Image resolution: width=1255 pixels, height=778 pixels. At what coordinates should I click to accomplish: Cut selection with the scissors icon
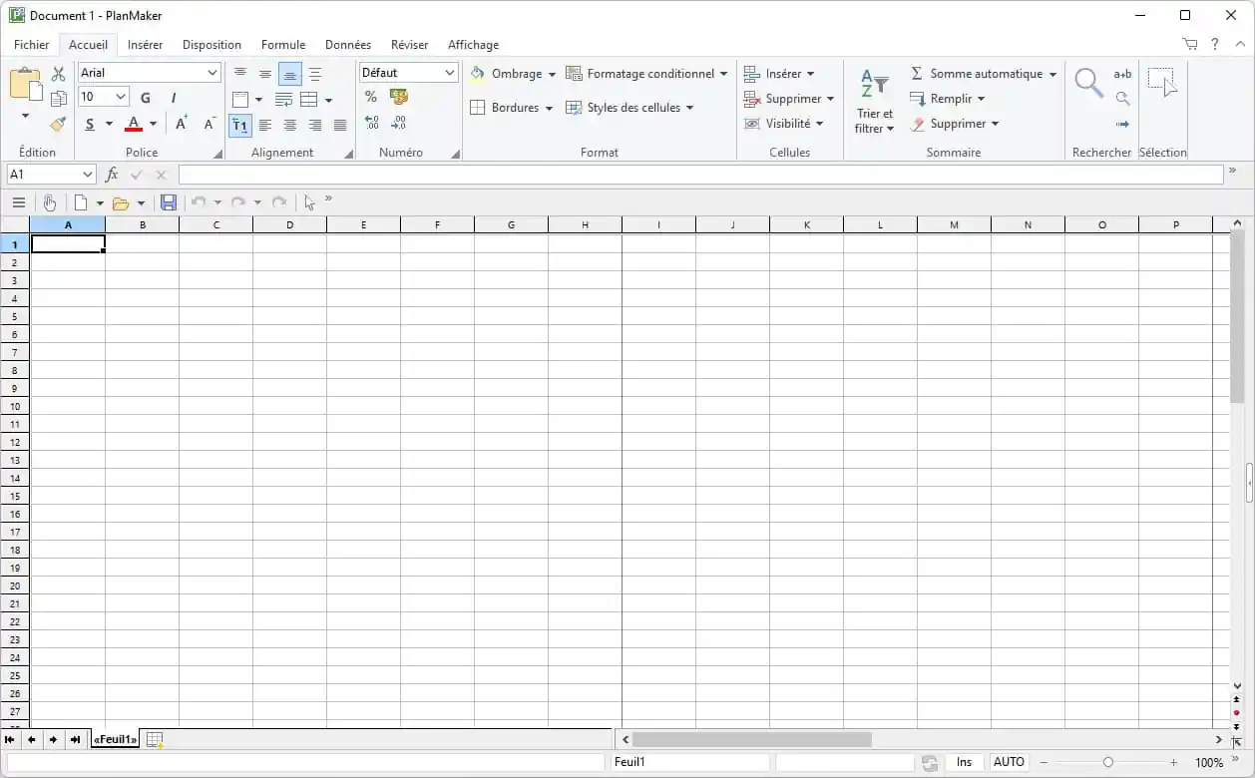pos(58,74)
